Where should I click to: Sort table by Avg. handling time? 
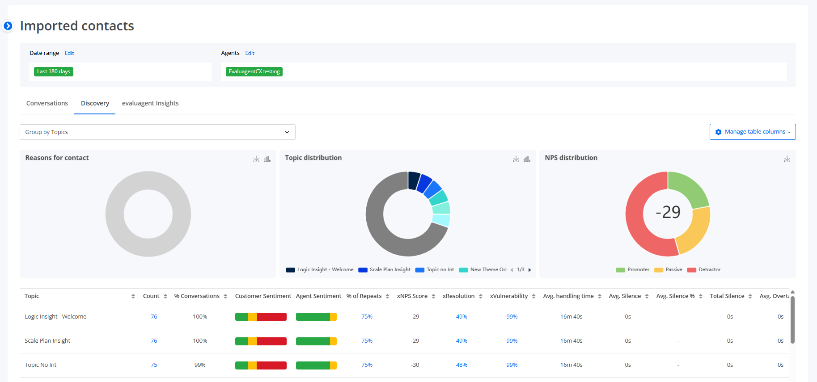point(600,296)
